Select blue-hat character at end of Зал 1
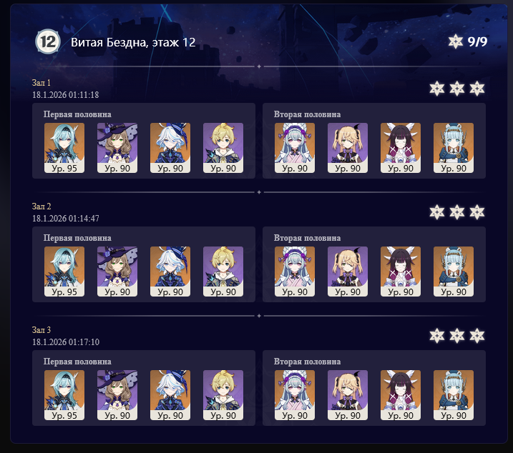The width and height of the screenshot is (513, 453). click(x=454, y=148)
